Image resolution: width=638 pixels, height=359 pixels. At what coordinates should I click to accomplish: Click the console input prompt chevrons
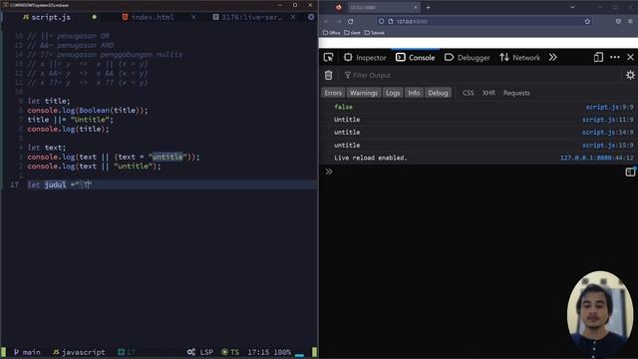click(329, 172)
